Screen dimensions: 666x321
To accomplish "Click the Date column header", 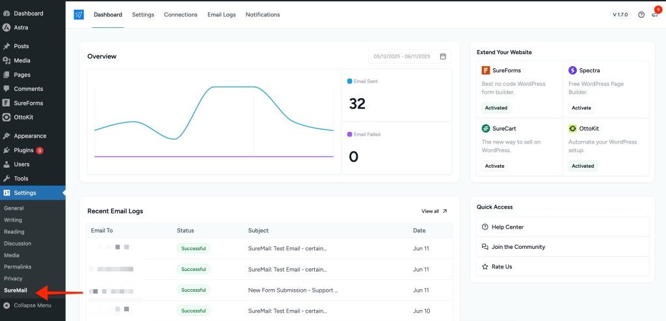I will coord(420,231).
